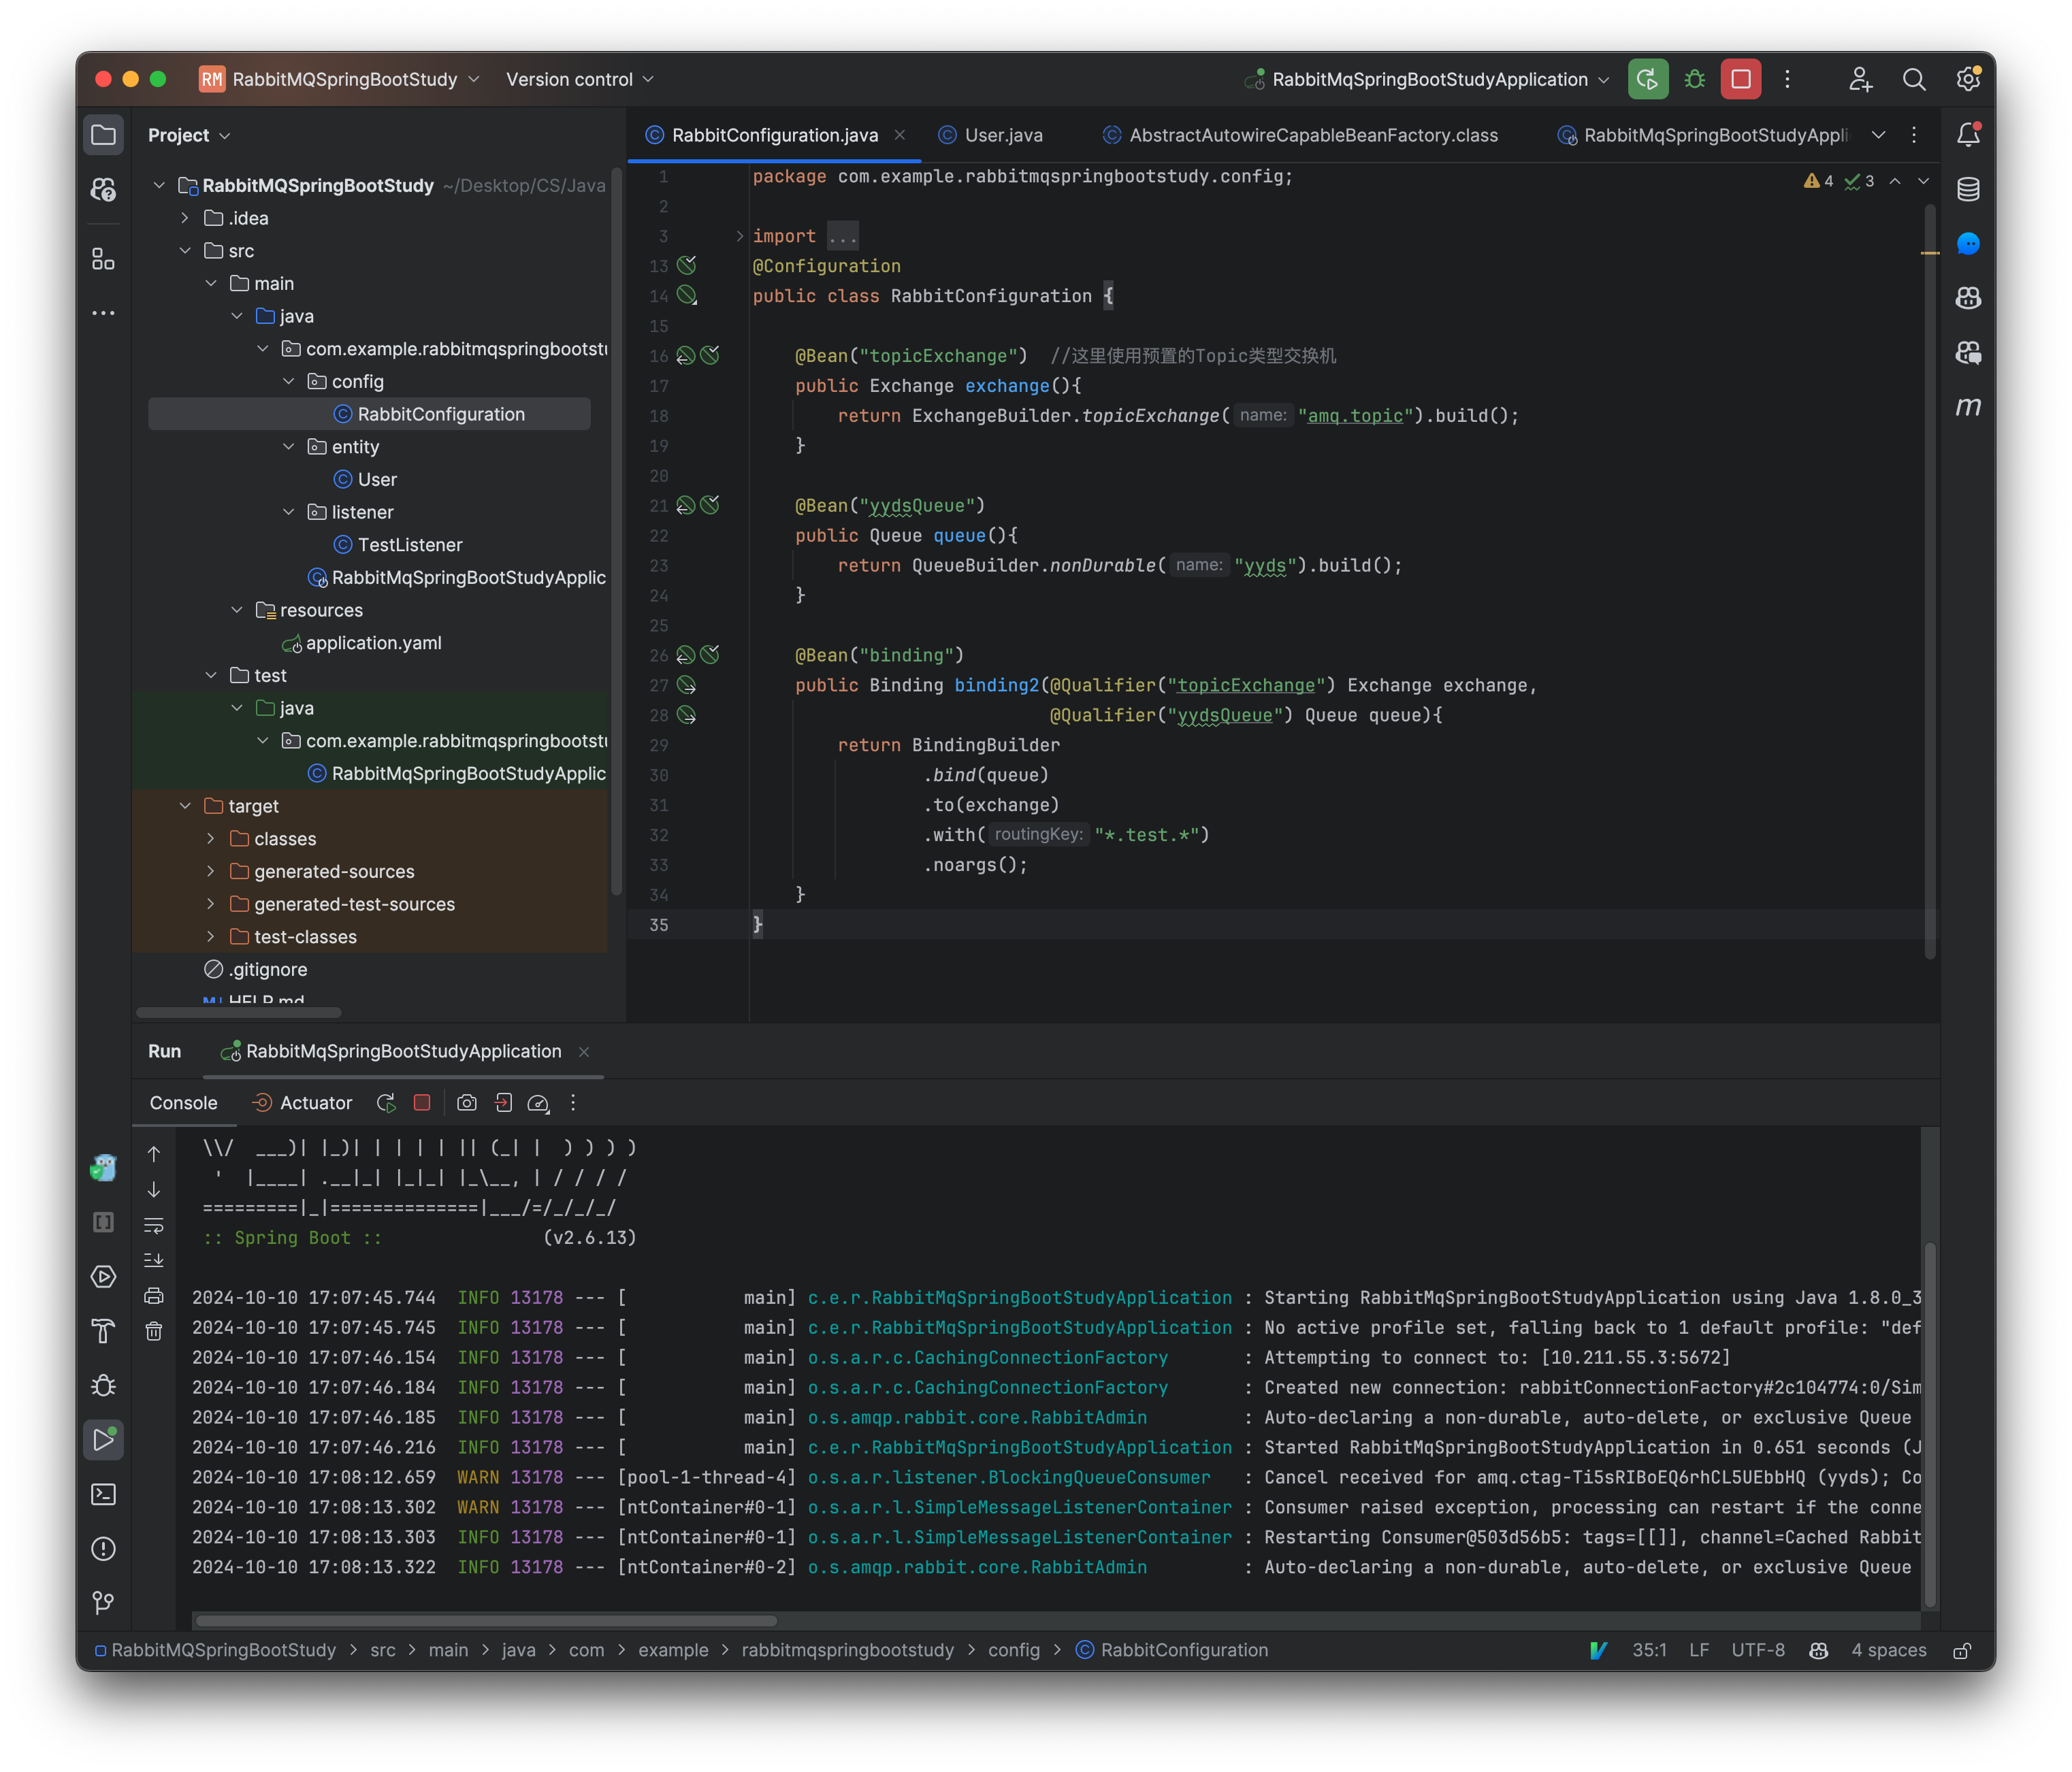Open the run configuration dropdown

tap(1604, 79)
